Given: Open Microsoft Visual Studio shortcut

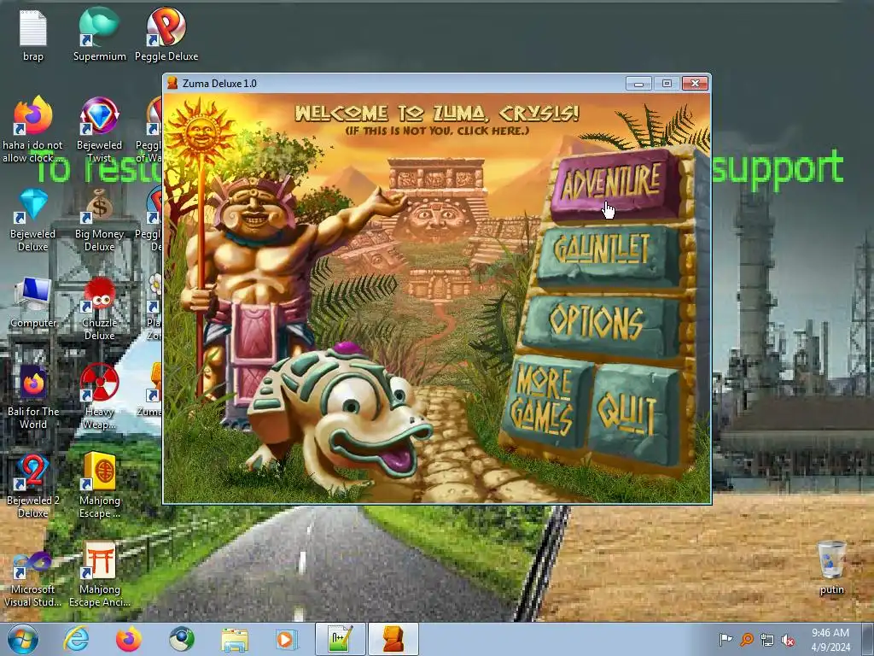Looking at the screenshot, I should 33,577.
